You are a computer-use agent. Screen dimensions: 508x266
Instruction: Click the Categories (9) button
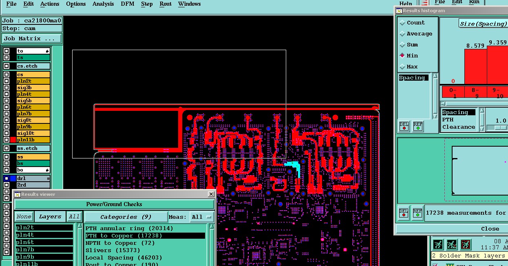coord(126,217)
